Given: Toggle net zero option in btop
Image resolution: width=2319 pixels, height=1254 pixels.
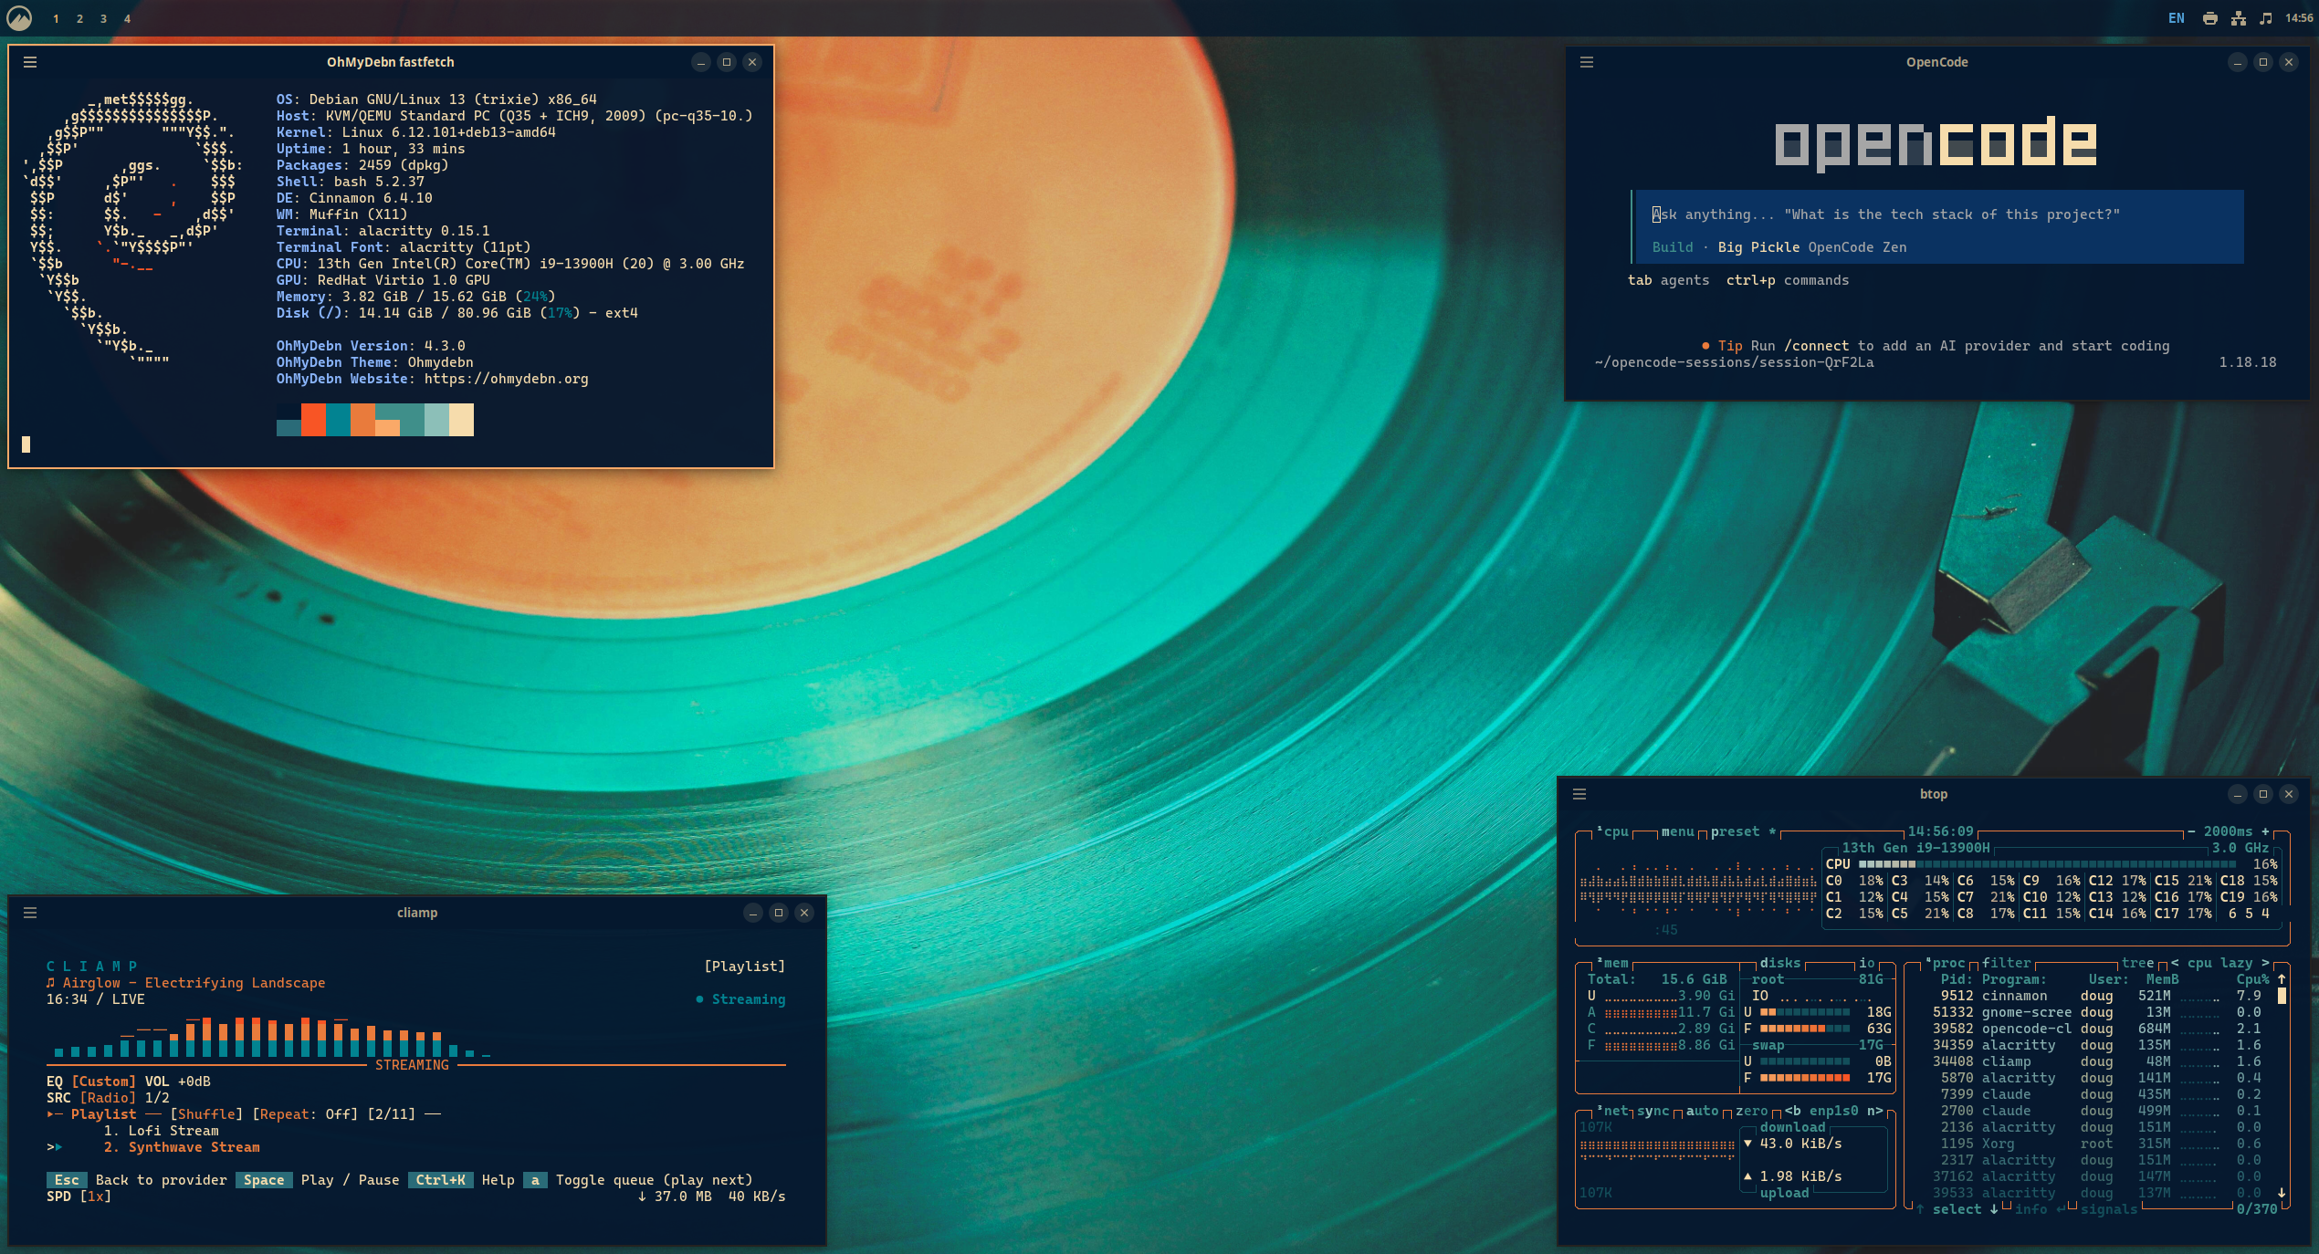Looking at the screenshot, I should 1751,1111.
